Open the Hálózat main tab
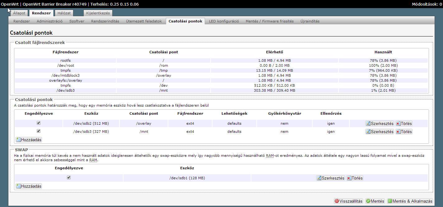Viewport: 443px width, 207px height. point(64,13)
